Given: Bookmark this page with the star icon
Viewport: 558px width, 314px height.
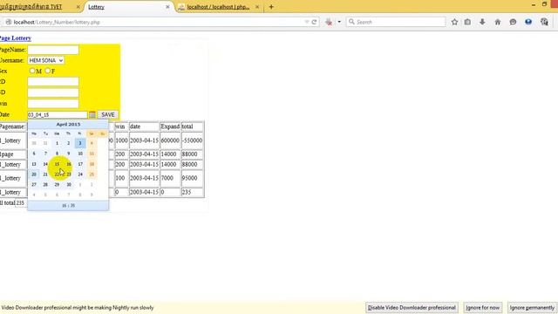Looking at the screenshot, I should tap(454, 22).
